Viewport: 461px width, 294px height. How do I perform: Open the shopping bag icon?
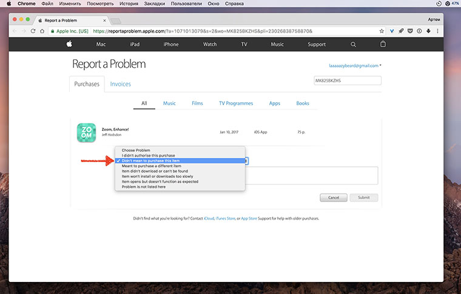383,44
